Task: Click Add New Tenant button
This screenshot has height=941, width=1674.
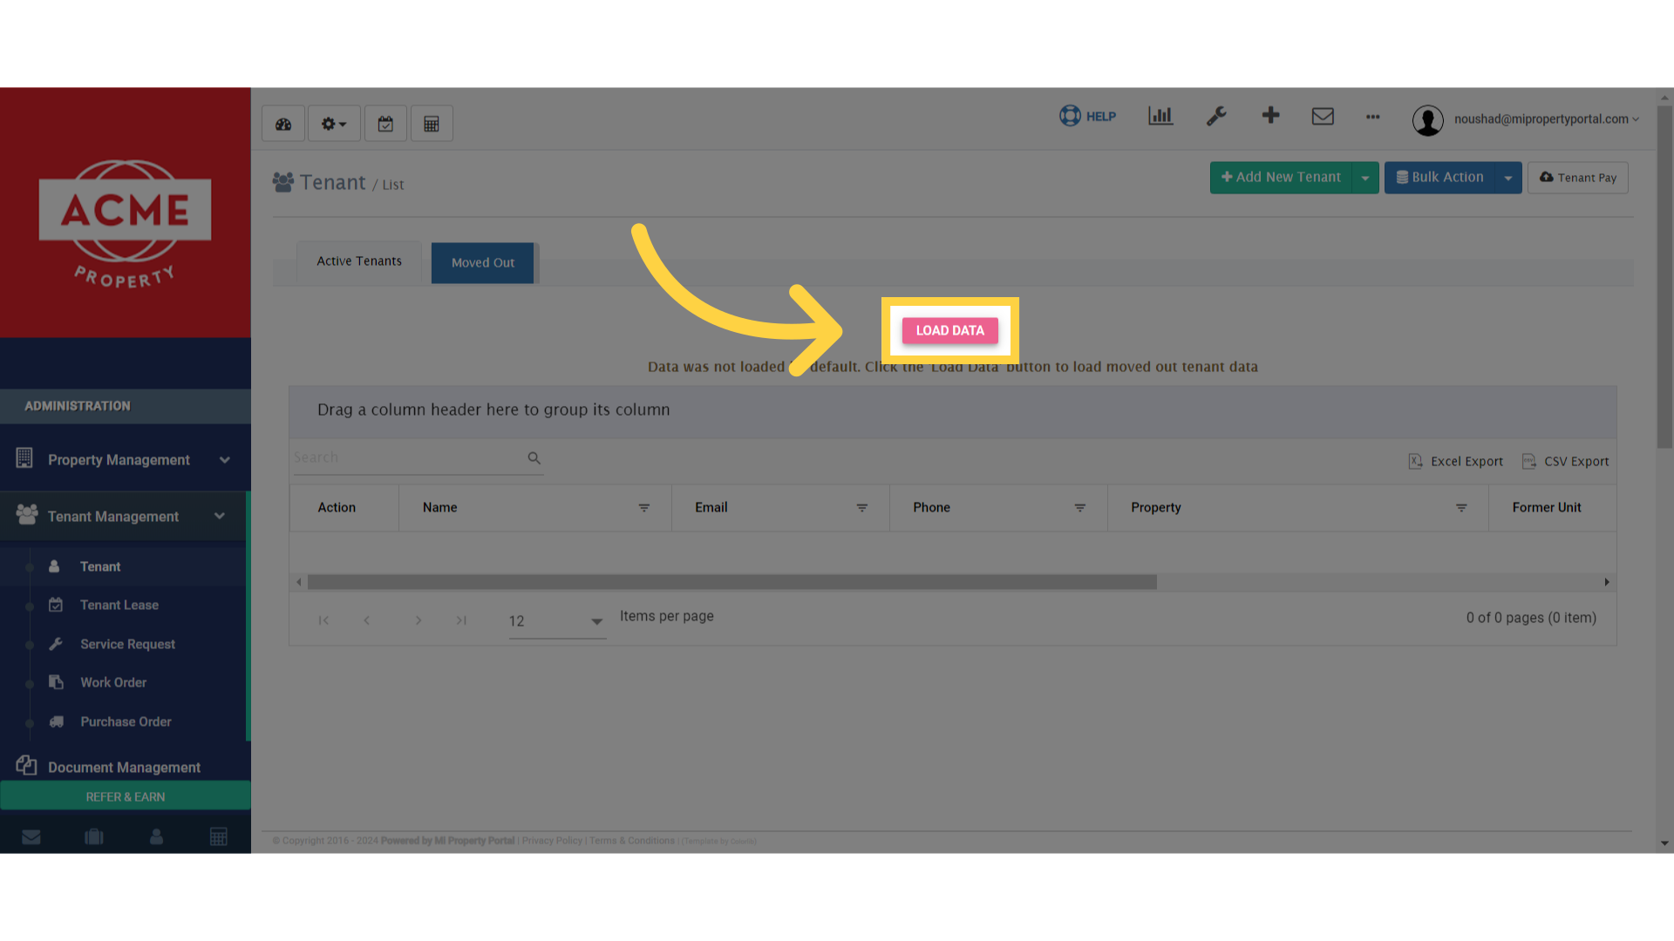Action: (1281, 178)
